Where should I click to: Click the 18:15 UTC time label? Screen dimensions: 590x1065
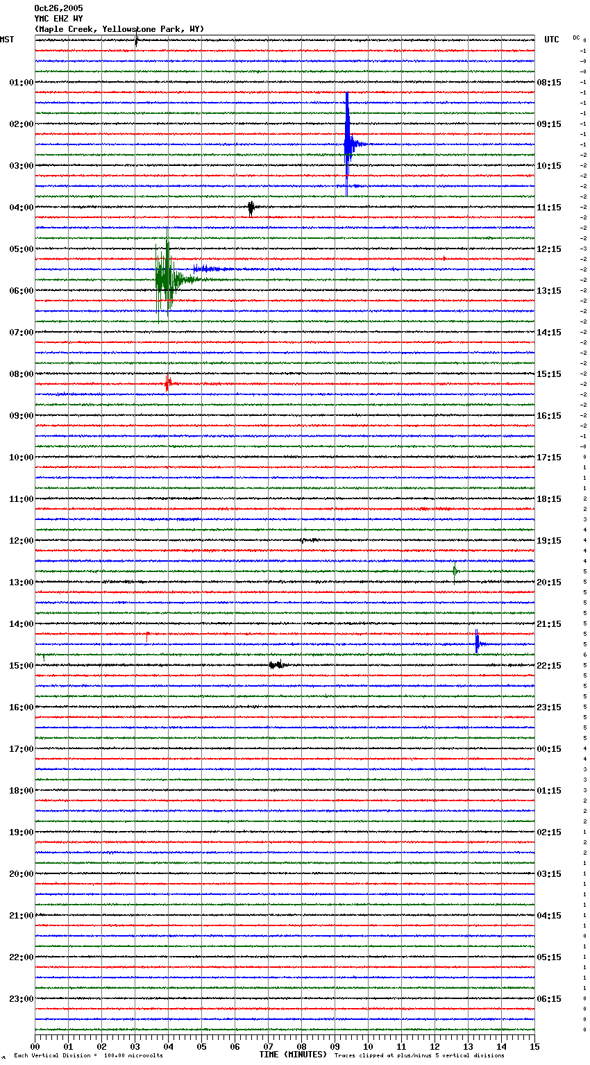pos(549,499)
